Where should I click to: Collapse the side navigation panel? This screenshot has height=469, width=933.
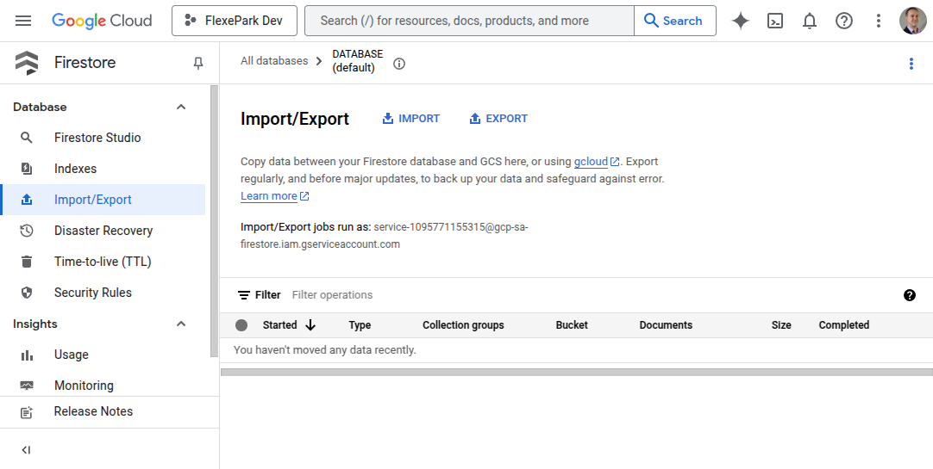pos(26,450)
